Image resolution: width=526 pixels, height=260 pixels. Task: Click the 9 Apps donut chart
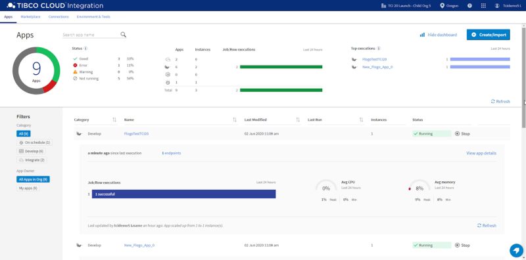click(x=36, y=70)
